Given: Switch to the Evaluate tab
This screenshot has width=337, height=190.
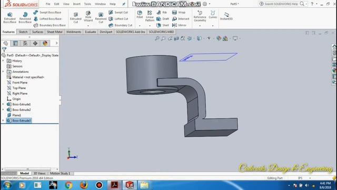Looking at the screenshot, I should (x=91, y=32).
